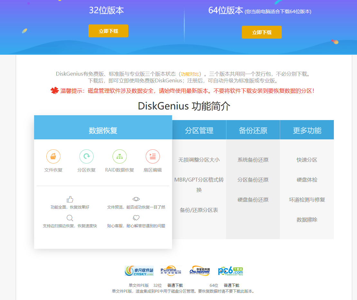
Task: Open the pc6 下载站 logo
Action: point(230,271)
